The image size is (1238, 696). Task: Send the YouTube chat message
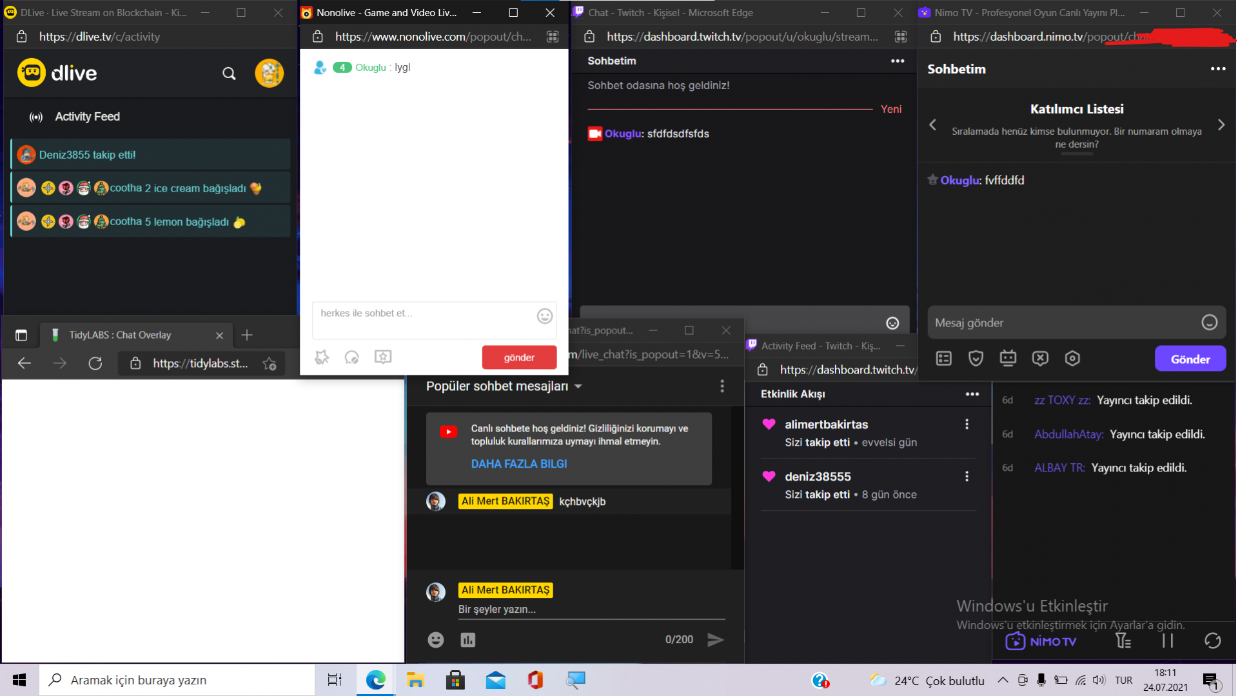click(716, 639)
